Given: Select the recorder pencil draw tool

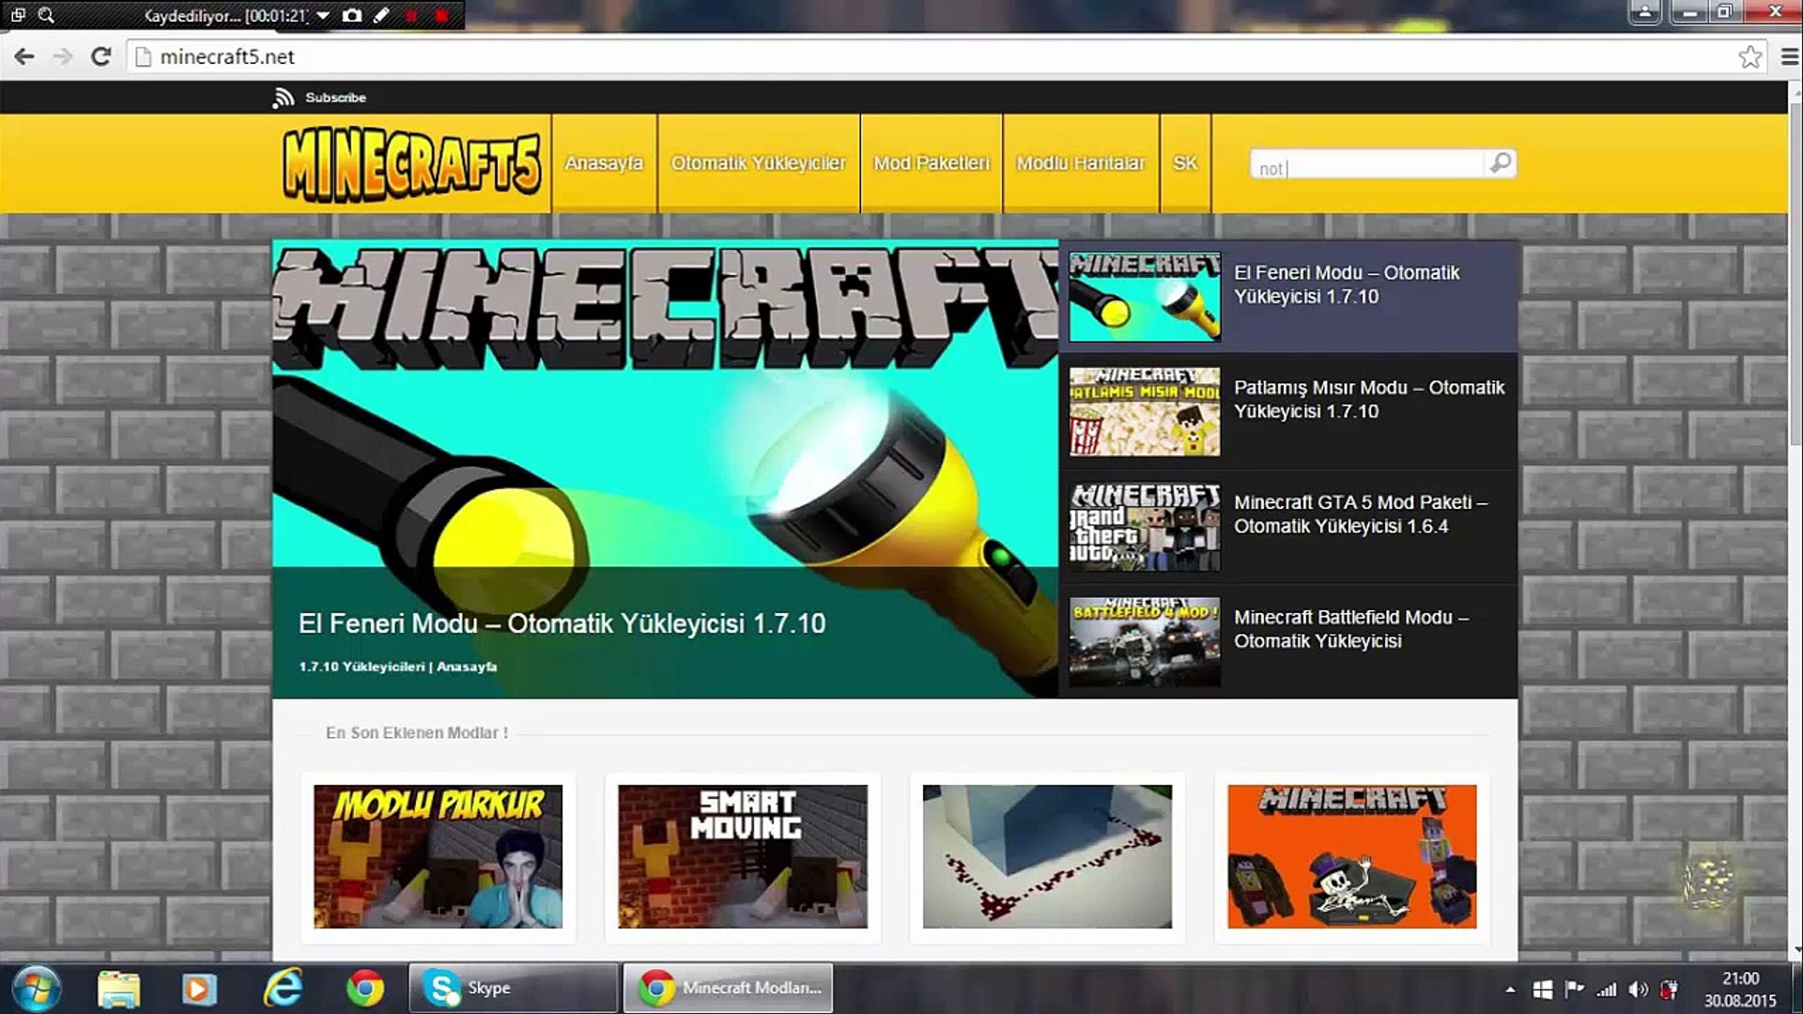Looking at the screenshot, I should 381,15.
